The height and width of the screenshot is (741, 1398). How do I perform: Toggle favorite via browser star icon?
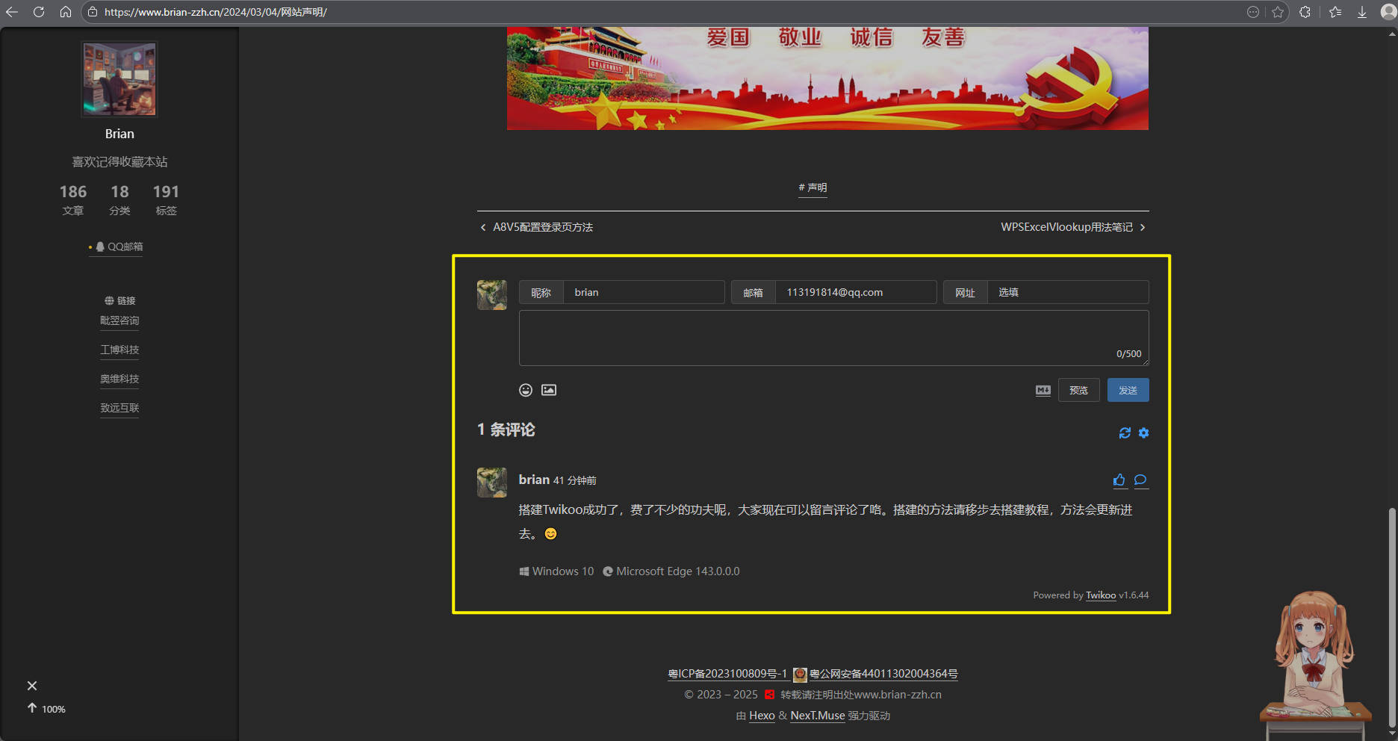click(1278, 11)
